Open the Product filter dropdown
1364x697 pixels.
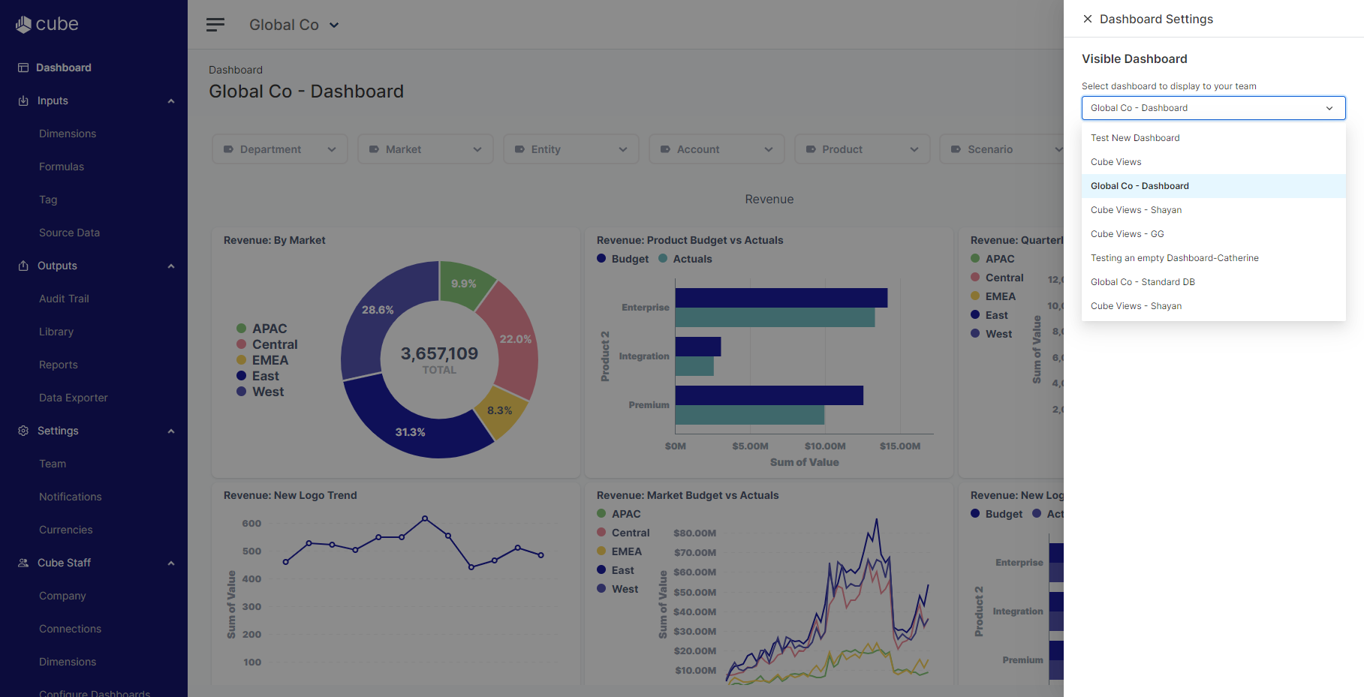coord(863,149)
